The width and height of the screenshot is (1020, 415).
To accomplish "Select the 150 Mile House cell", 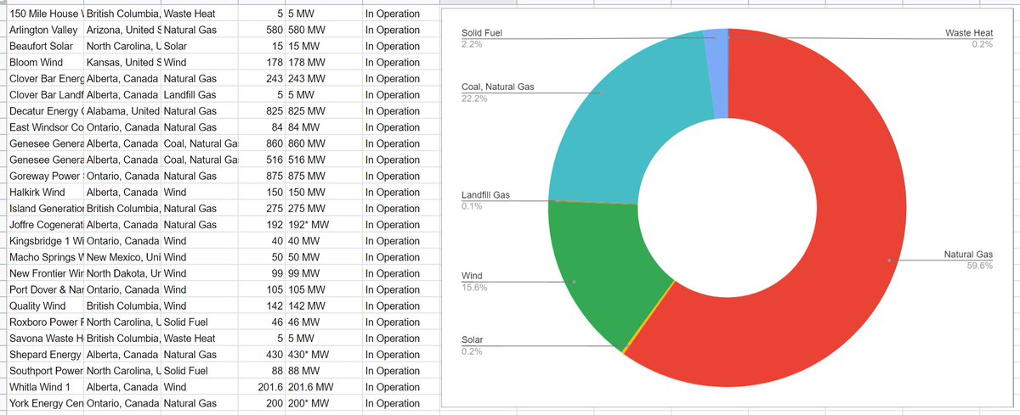I will [44, 14].
